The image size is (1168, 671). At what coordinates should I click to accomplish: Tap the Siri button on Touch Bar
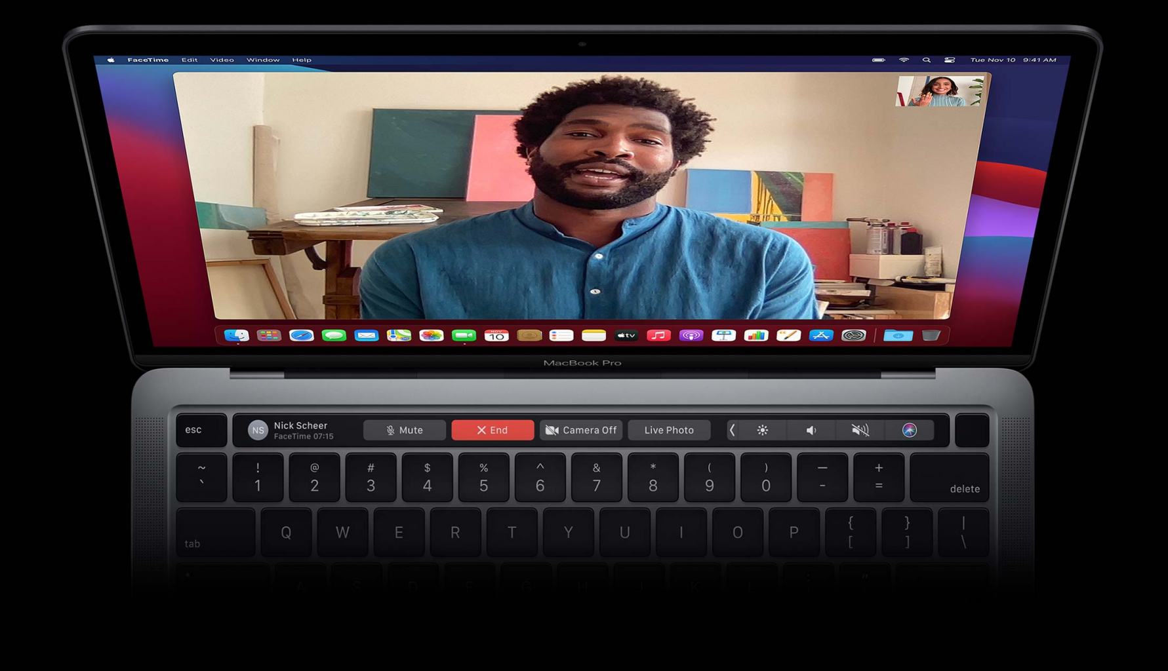click(909, 430)
